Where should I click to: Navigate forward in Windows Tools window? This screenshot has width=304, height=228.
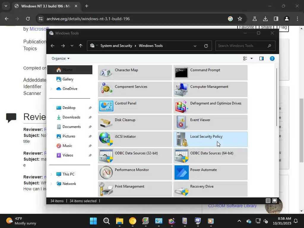pyautogui.click(x=63, y=46)
